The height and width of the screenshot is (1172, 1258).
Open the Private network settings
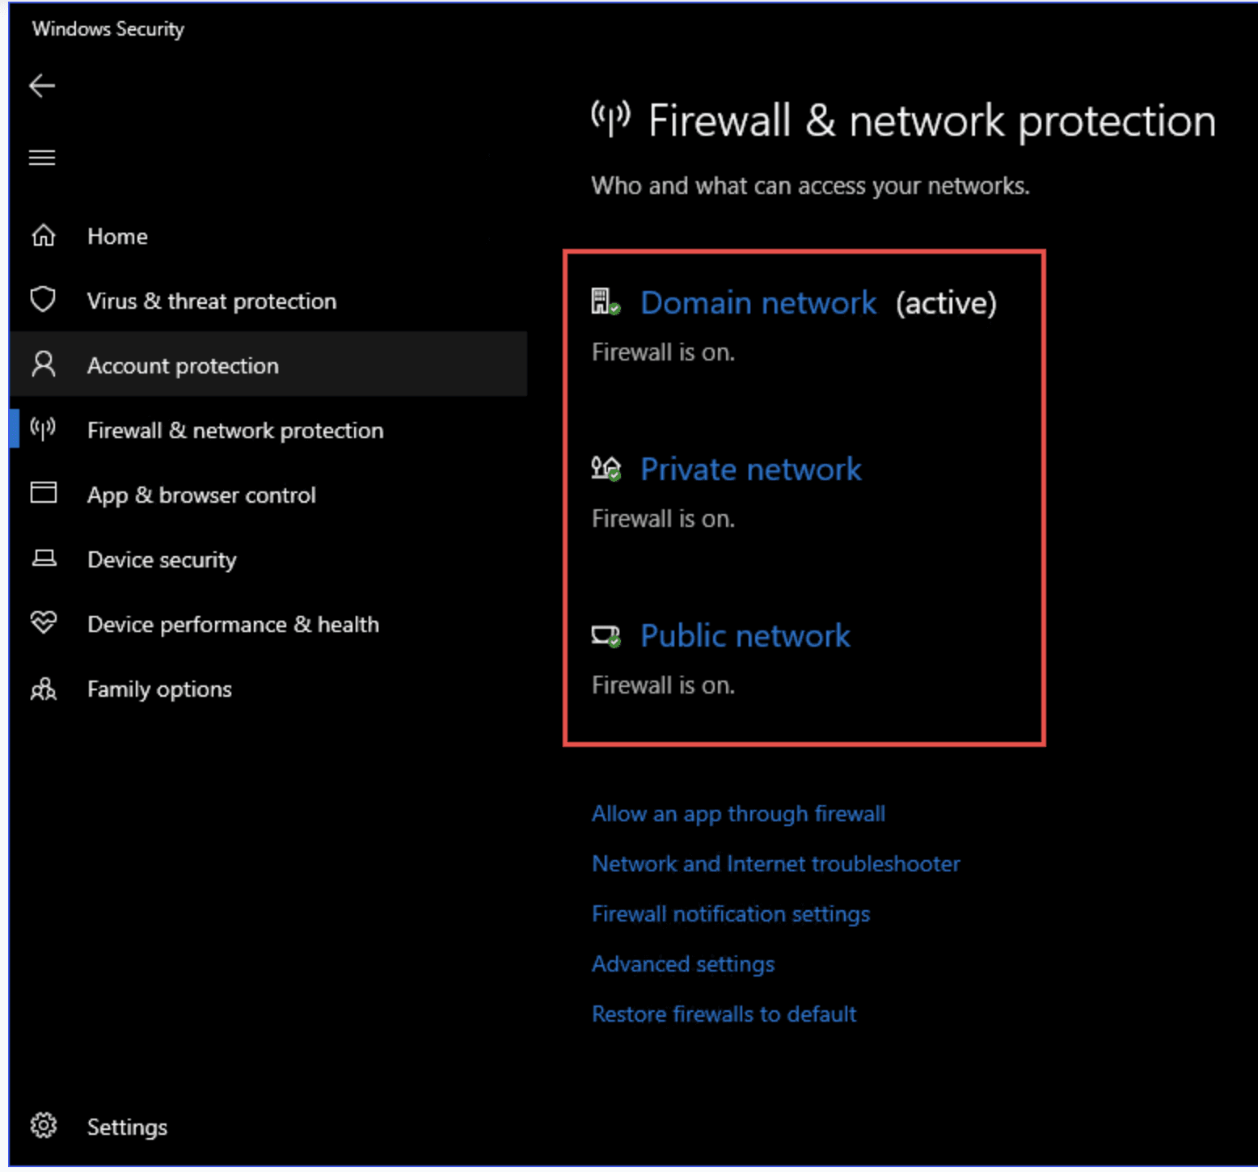(x=750, y=470)
